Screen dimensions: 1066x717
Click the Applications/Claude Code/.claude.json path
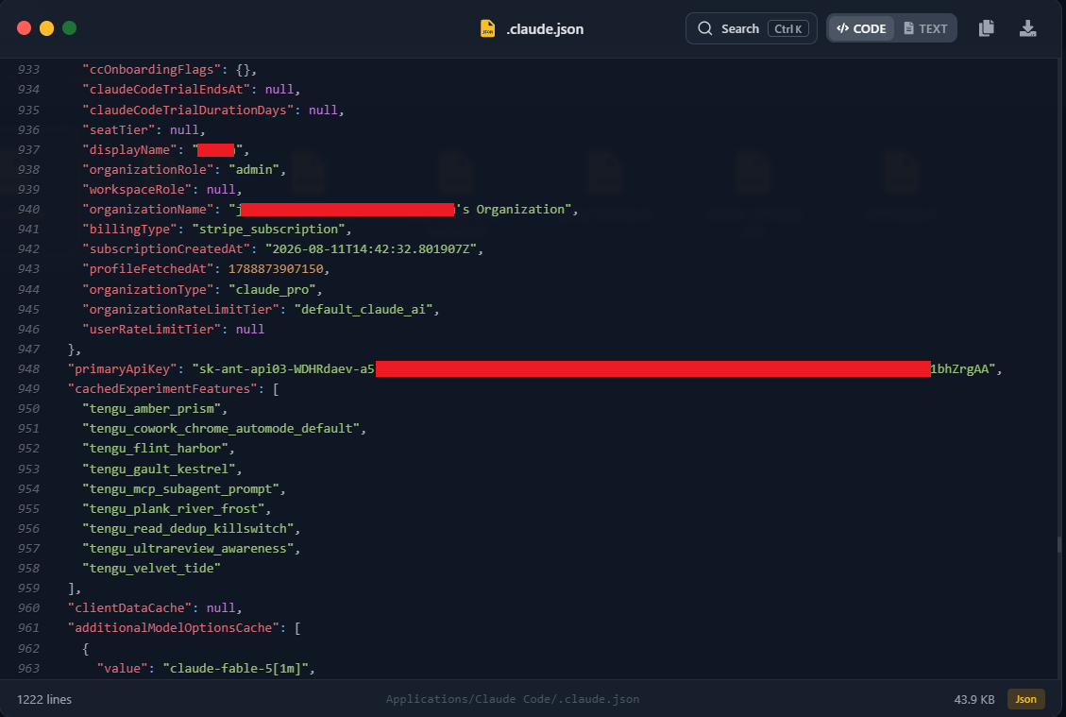click(513, 699)
